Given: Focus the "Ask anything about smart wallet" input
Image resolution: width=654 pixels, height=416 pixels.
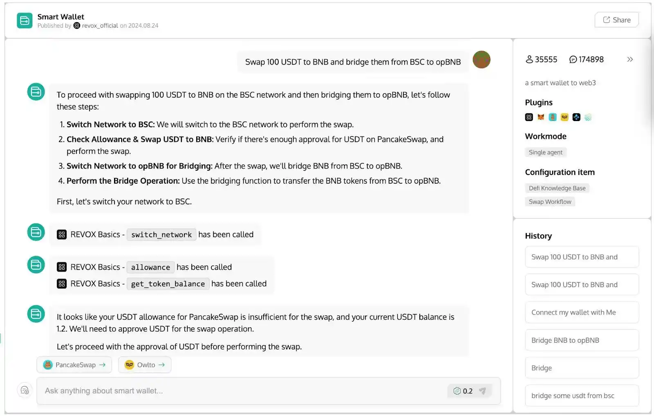Looking at the screenshot, I should 241,391.
